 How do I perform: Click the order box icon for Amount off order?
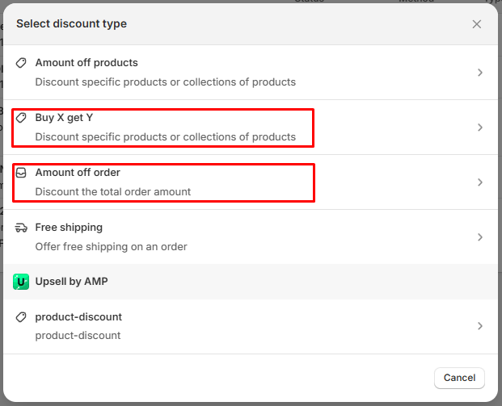[x=22, y=173]
